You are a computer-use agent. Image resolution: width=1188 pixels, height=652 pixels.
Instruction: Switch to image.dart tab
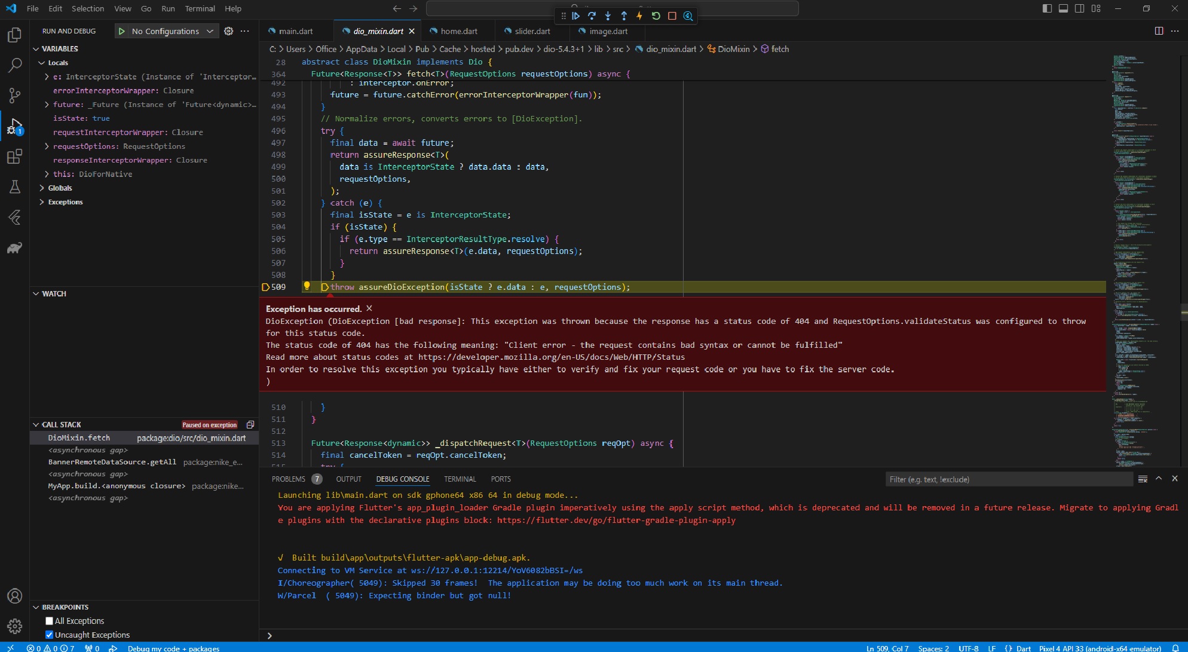click(608, 31)
